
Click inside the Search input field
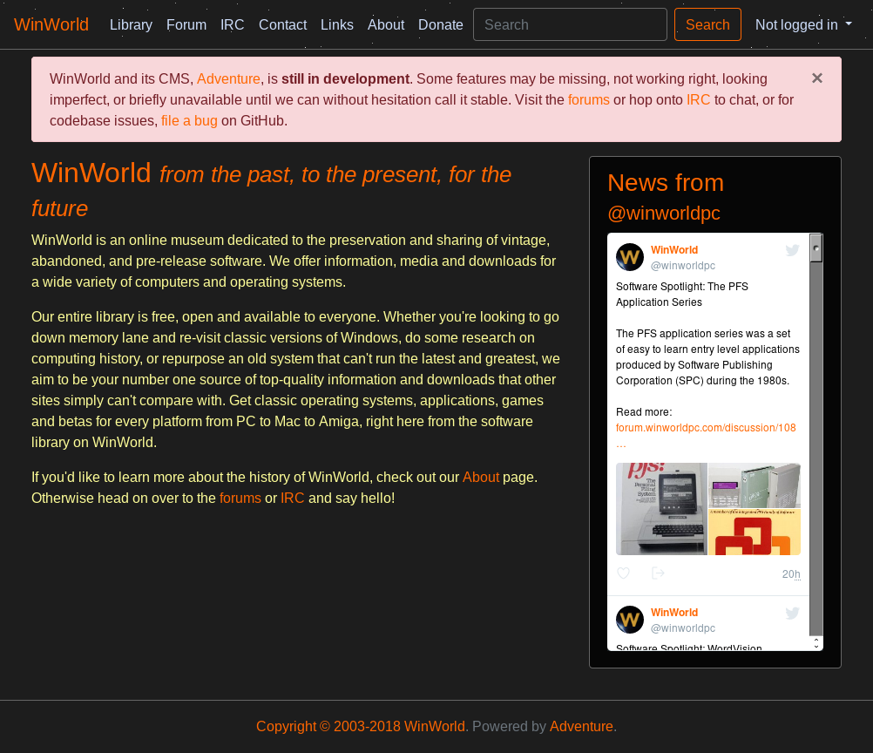click(570, 24)
